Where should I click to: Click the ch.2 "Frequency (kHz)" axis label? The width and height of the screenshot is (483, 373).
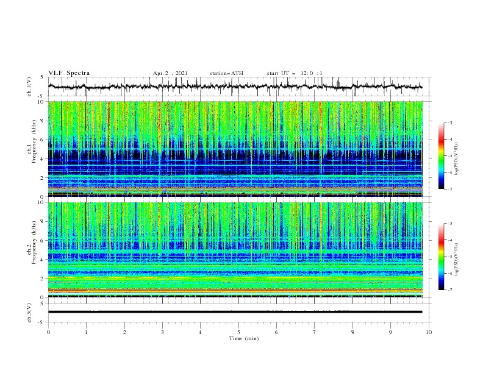coord(34,243)
